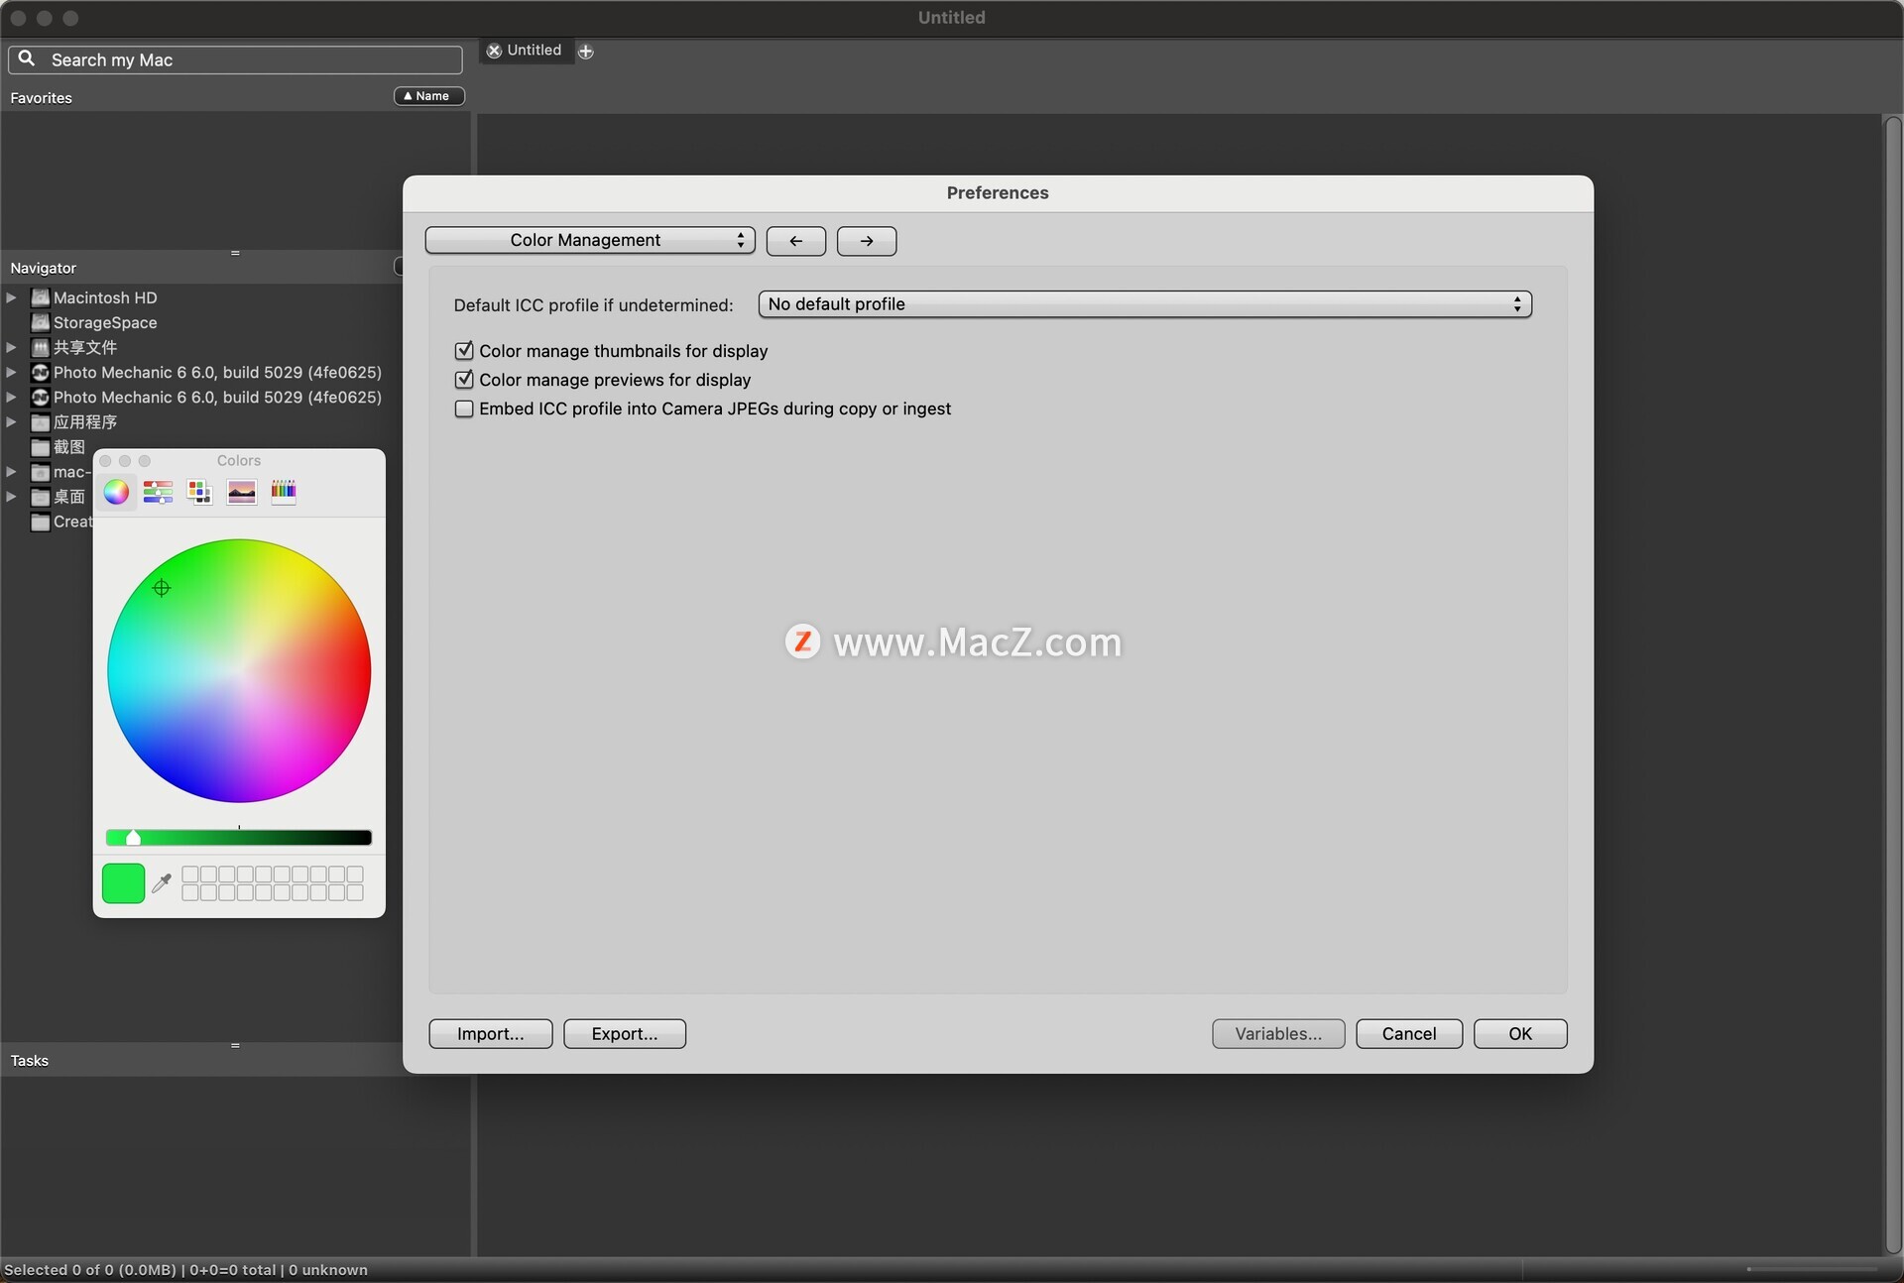Go to previous preferences section arrow
1904x1283 pixels.
[x=796, y=241]
